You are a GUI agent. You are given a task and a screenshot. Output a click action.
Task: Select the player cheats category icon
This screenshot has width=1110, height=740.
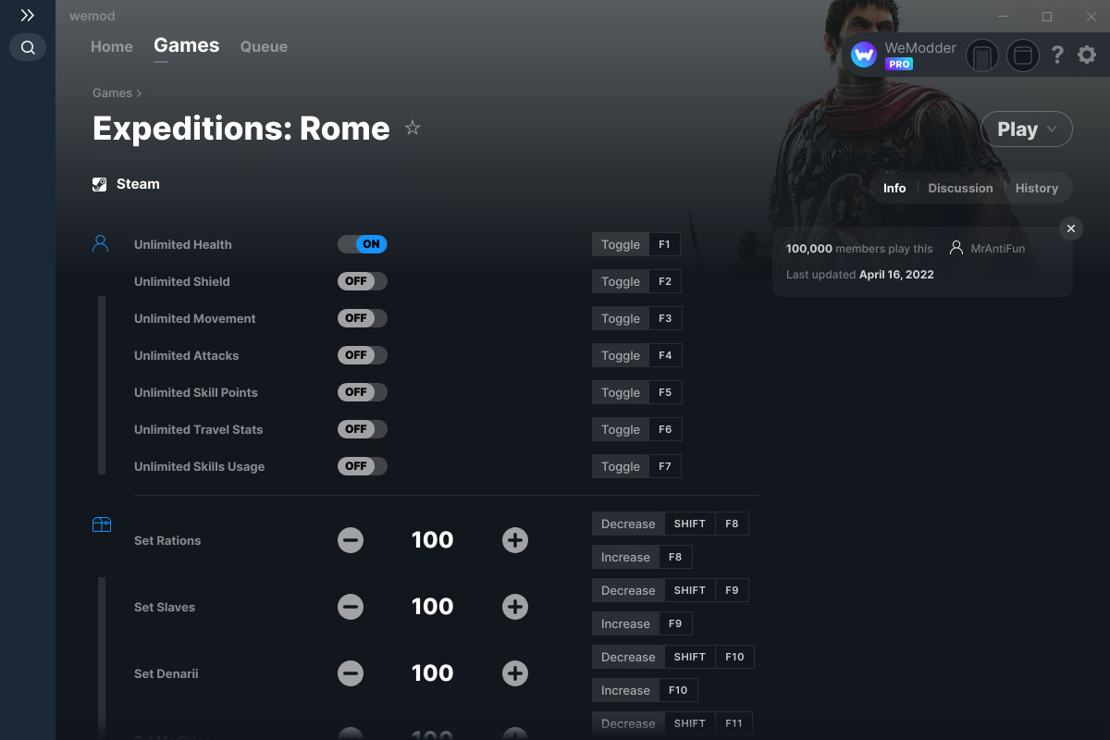click(101, 242)
